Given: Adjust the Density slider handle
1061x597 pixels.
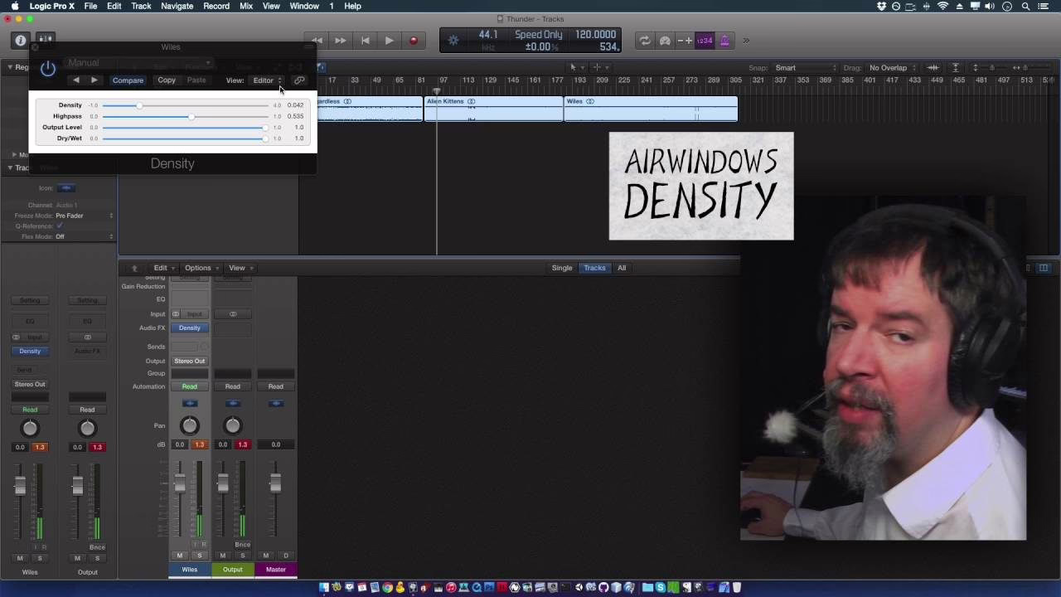Looking at the screenshot, I should (x=139, y=105).
